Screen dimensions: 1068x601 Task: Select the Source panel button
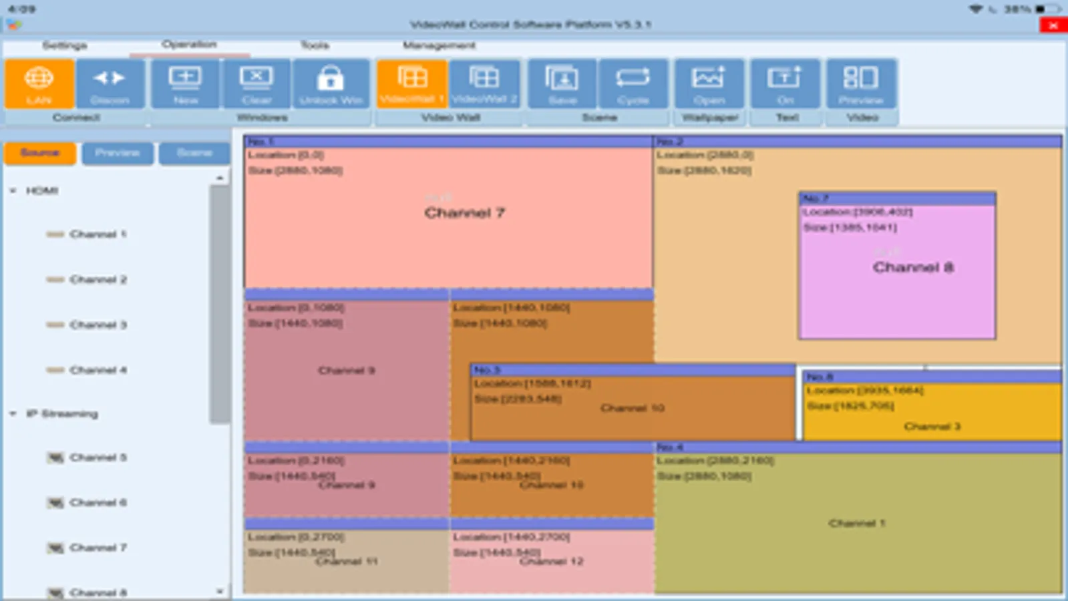click(40, 153)
